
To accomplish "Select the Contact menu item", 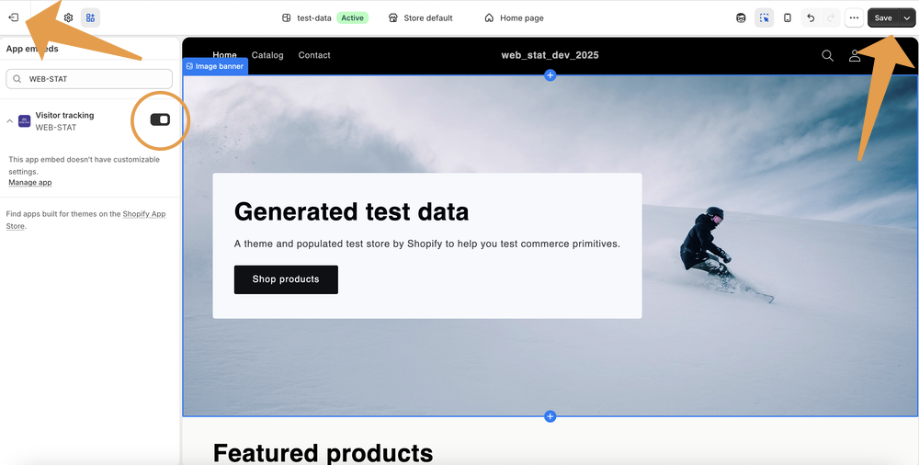I will click(314, 55).
